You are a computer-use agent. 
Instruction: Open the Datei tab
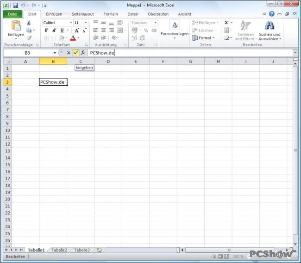[13, 14]
